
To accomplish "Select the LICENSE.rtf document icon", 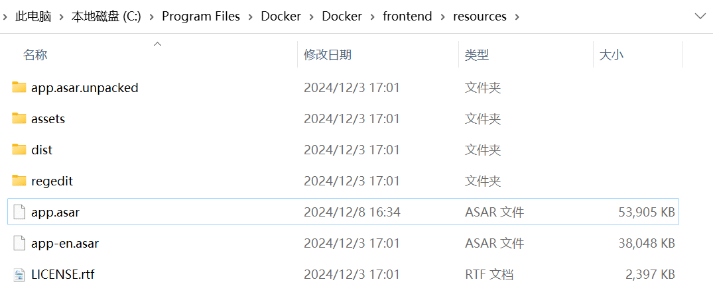I will [19, 274].
